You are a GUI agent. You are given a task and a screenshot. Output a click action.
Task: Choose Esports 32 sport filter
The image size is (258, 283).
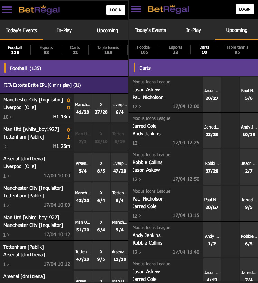click(x=175, y=50)
